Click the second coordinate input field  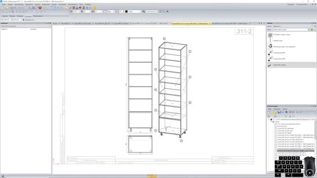coord(16,20)
